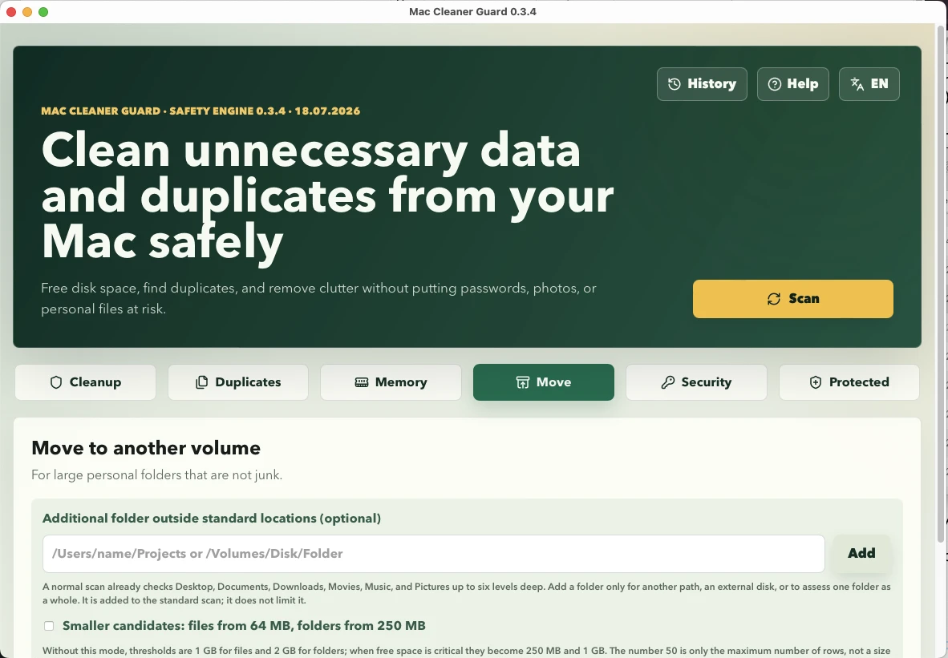Click the language translate icon
Screen dimensions: 948x658
[857, 84]
